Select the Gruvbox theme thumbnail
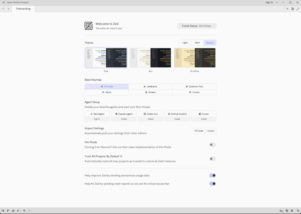 click(x=195, y=57)
